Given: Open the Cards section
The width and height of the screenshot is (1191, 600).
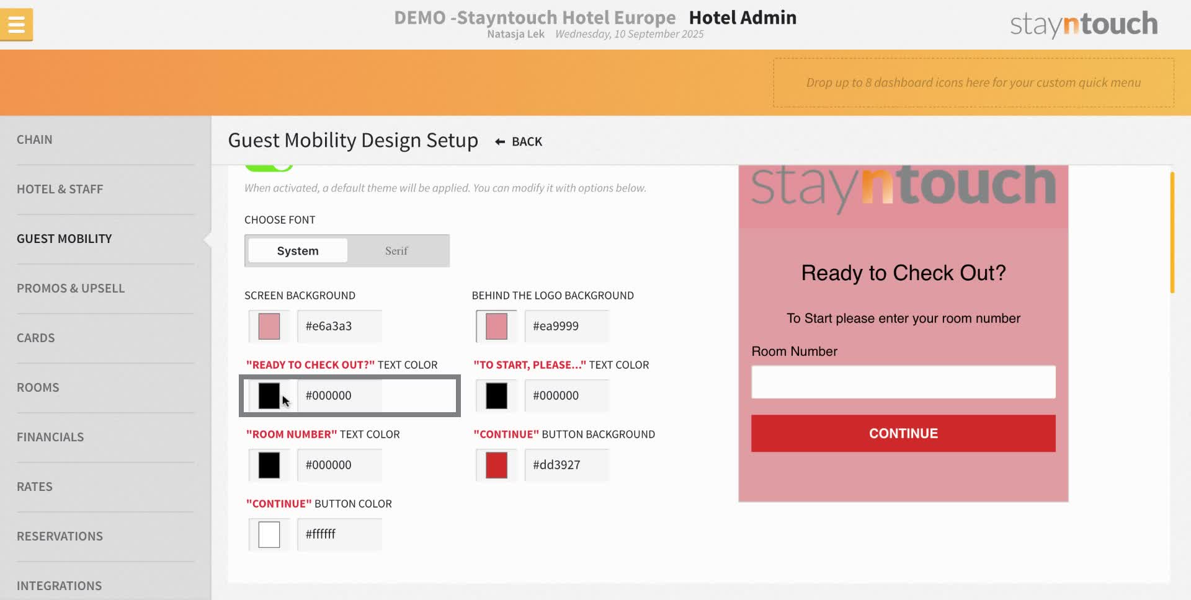Looking at the screenshot, I should 36,338.
